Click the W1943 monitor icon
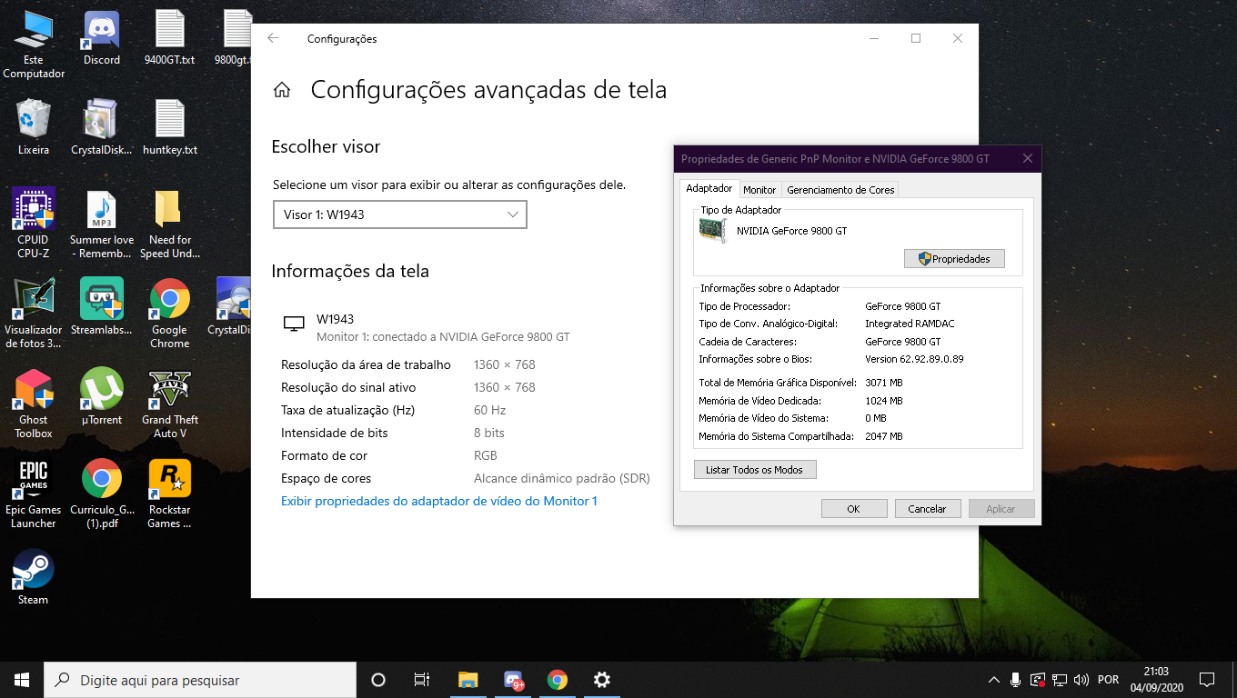 (x=294, y=324)
